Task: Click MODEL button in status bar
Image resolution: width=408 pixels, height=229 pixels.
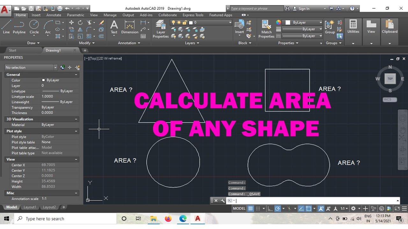Action: point(239,209)
